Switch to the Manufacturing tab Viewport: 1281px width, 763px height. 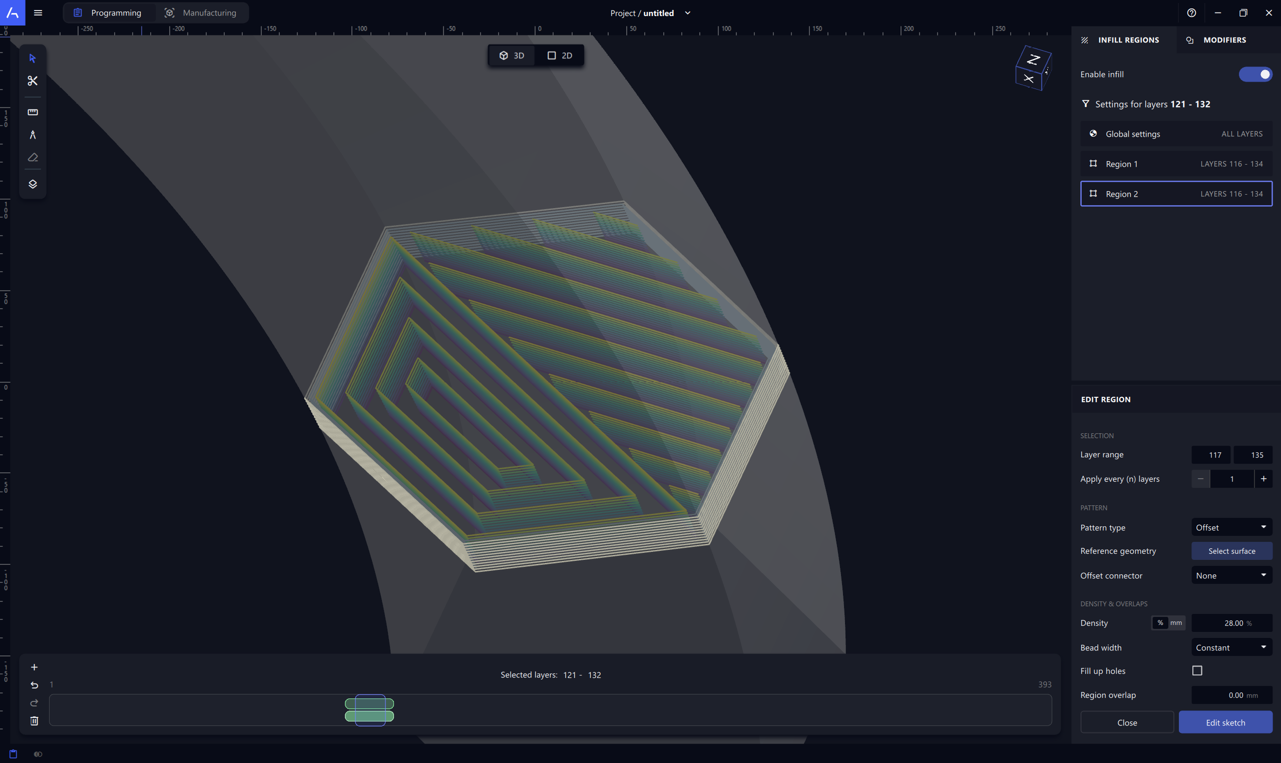201,13
